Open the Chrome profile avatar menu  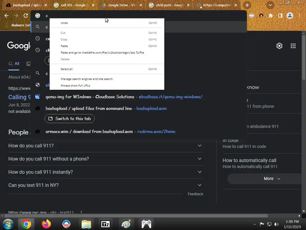[290, 16]
